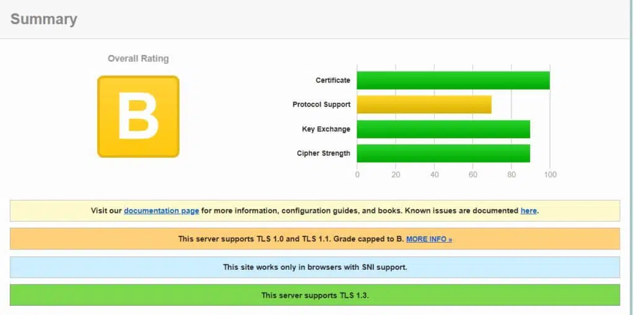Click the green TLS 1.3 support notice

315,295
